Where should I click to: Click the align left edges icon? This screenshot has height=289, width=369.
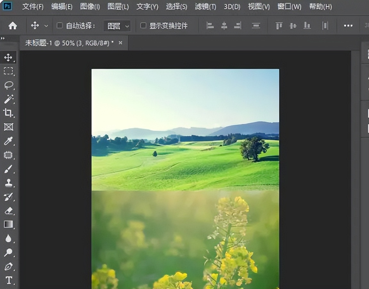point(210,26)
